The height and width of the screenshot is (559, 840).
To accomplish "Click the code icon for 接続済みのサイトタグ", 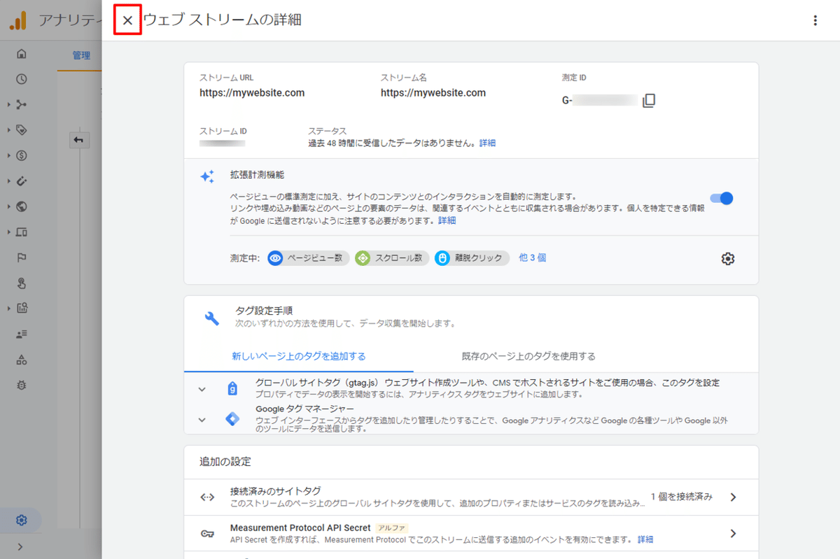I will pos(206,498).
